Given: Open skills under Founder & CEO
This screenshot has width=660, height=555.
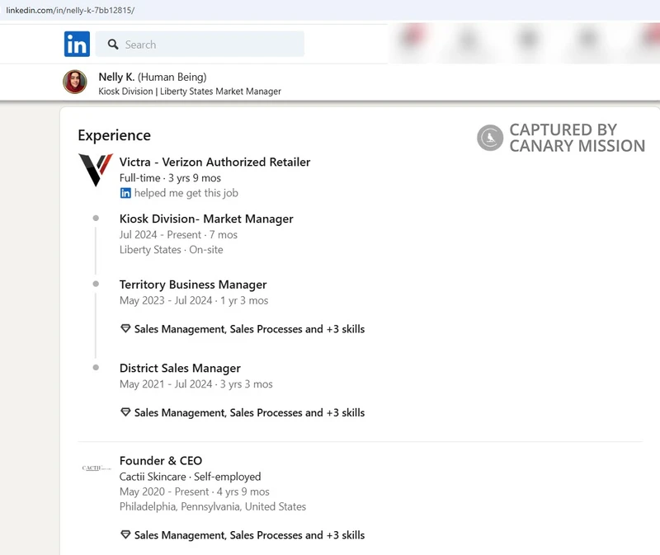Looking at the screenshot, I should [249, 535].
